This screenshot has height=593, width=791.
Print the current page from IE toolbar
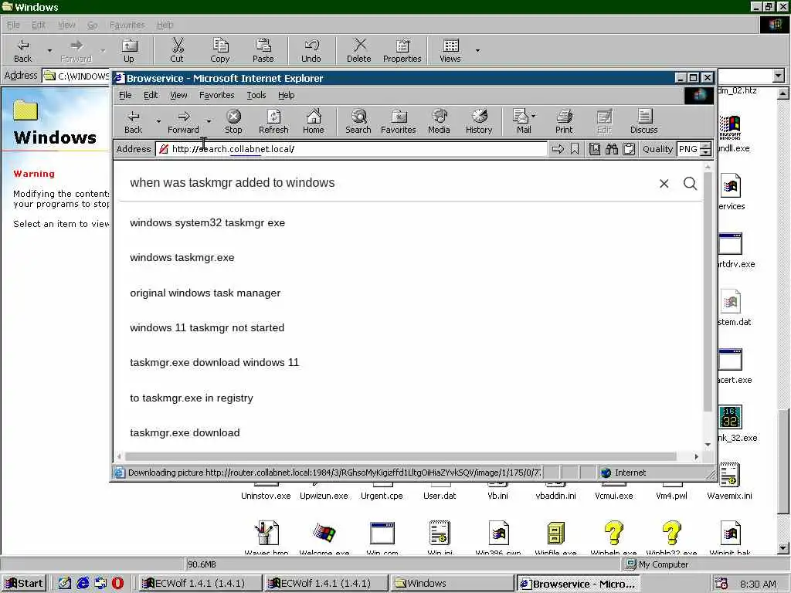(x=564, y=121)
